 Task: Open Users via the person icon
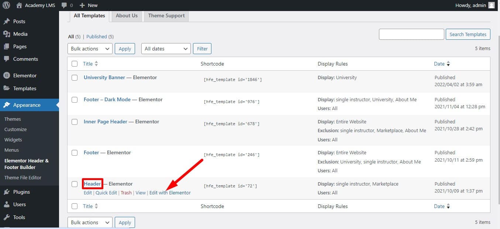6,204
